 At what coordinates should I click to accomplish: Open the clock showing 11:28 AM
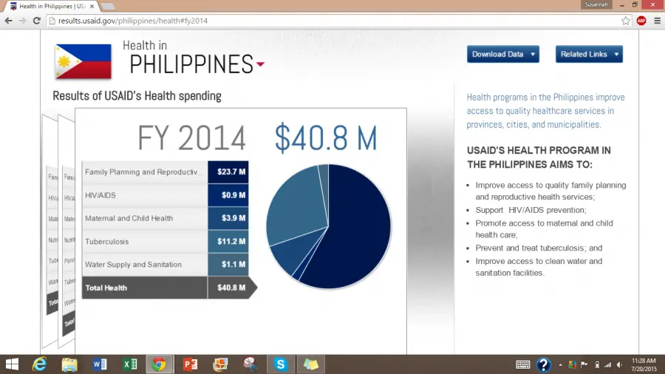[644, 364]
